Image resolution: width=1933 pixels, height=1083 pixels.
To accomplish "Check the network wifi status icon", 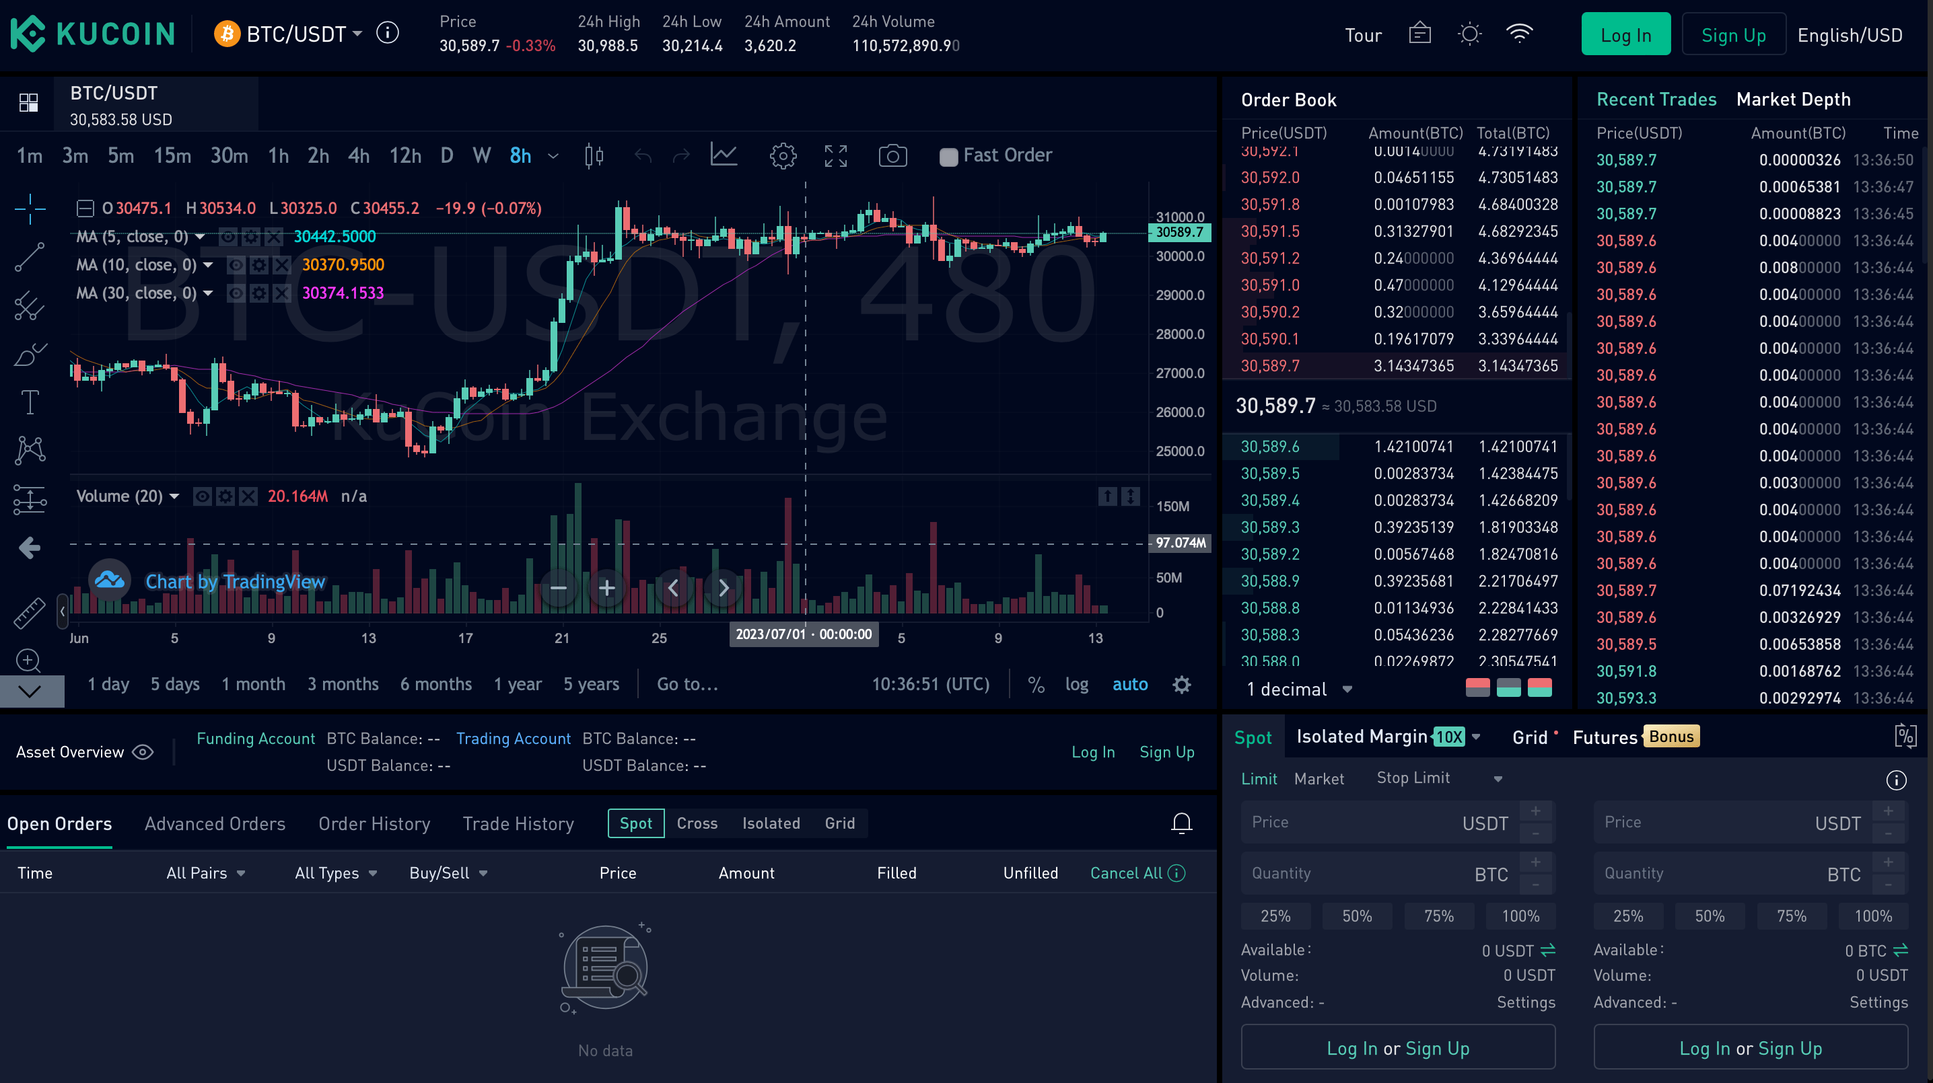I will click(1519, 34).
